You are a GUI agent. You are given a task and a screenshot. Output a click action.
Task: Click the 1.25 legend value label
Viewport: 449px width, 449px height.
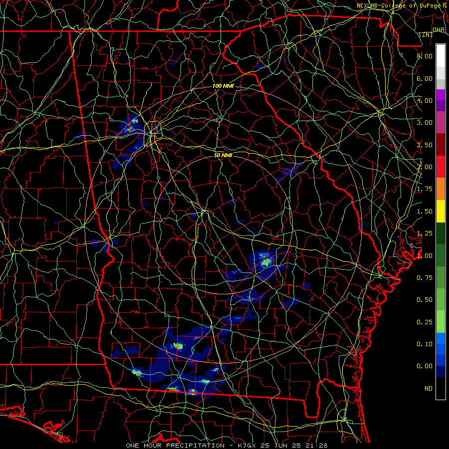pyautogui.click(x=425, y=233)
